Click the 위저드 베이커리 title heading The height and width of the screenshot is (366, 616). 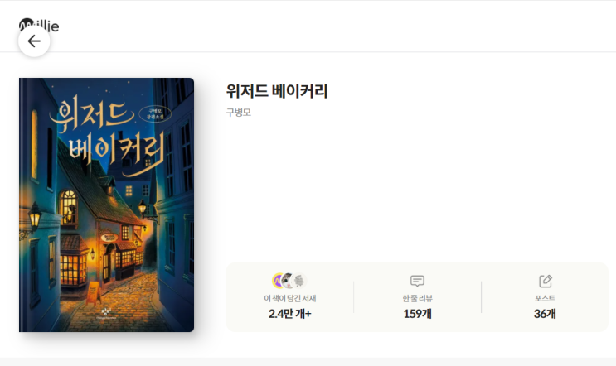coord(277,91)
